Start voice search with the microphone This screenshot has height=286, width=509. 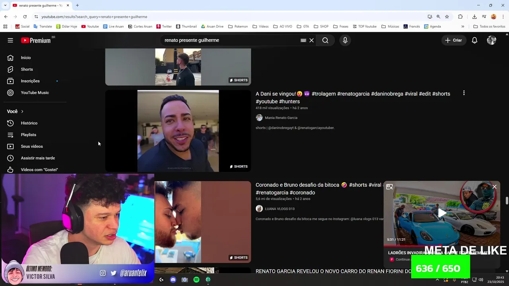click(345, 40)
